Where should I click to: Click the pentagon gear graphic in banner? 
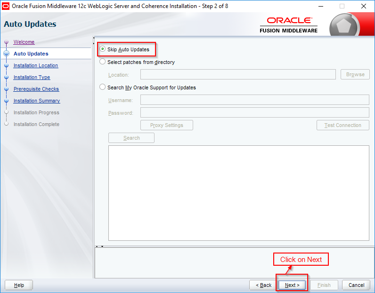coord(343,26)
